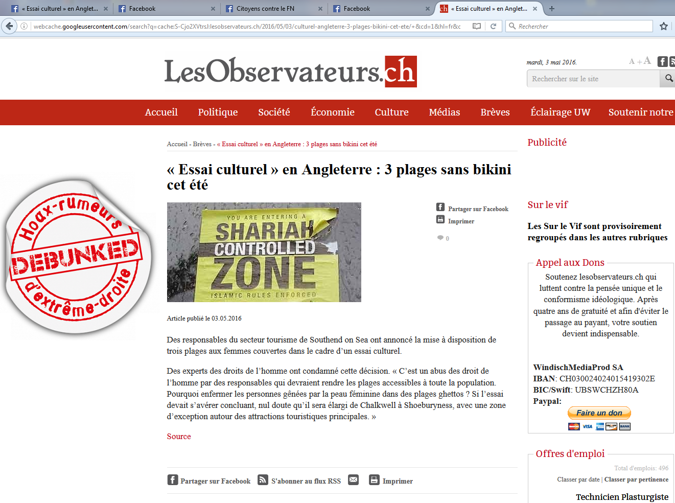
Task: Open a new tab with the plus icon
Action: click(552, 8)
